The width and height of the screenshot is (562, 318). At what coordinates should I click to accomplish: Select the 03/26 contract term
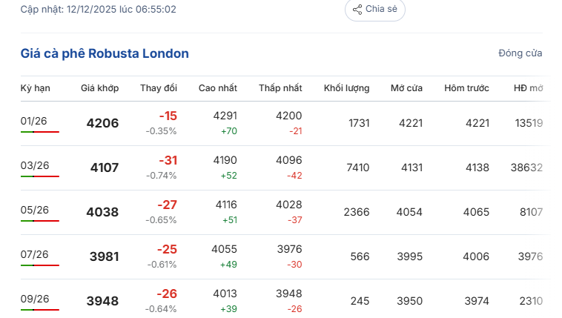pos(34,165)
